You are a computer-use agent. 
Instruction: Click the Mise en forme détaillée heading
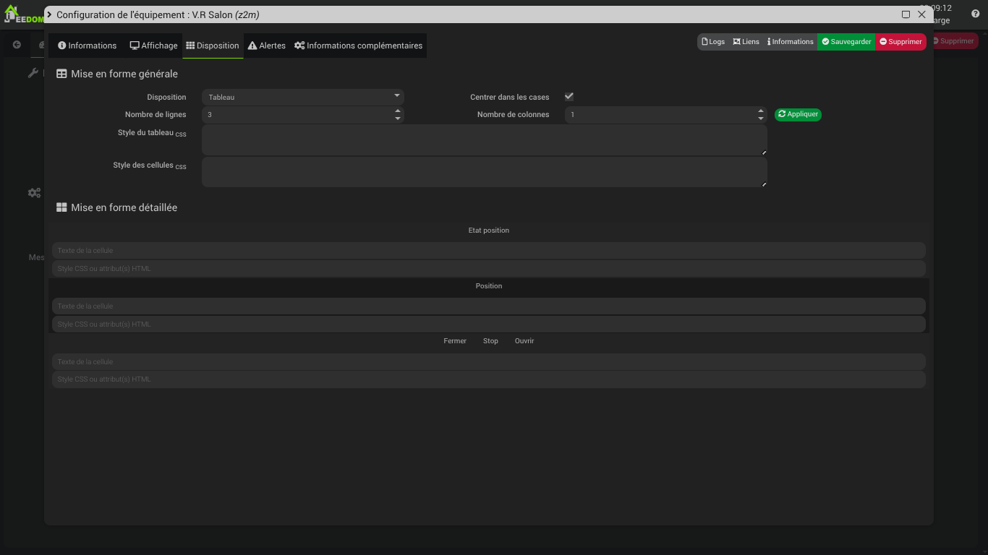[x=117, y=207]
